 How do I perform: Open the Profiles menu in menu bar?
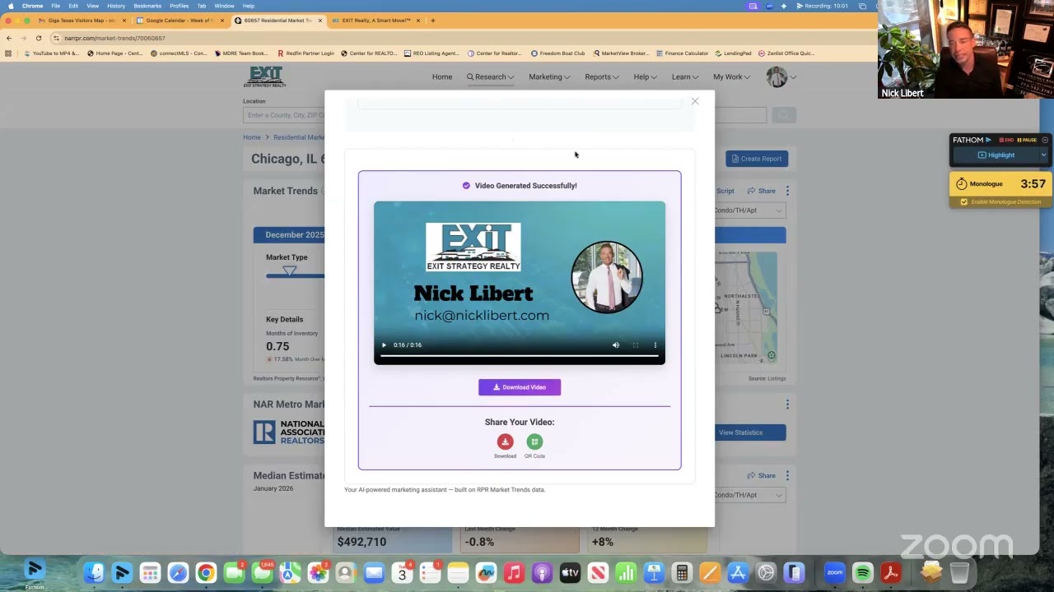pyautogui.click(x=179, y=6)
